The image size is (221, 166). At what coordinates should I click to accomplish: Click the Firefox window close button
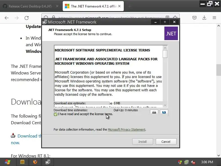pyautogui.click(x=217, y=4)
